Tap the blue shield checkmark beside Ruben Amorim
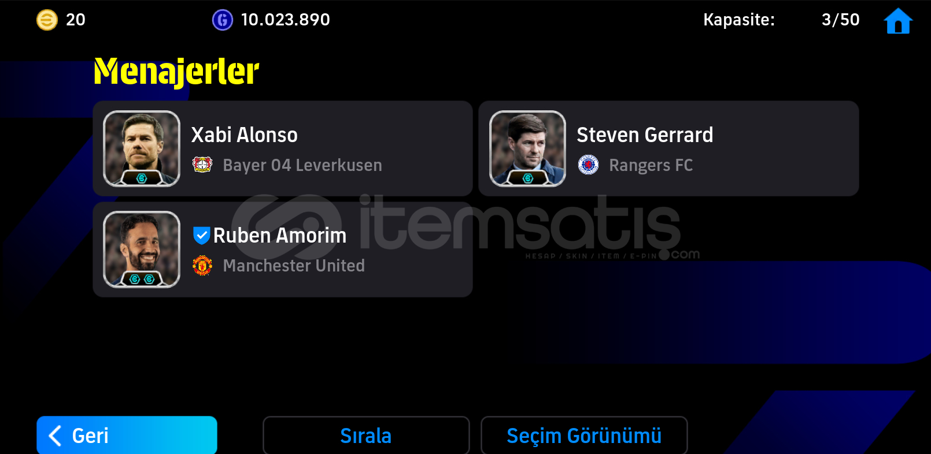This screenshot has height=454, width=931. click(201, 236)
